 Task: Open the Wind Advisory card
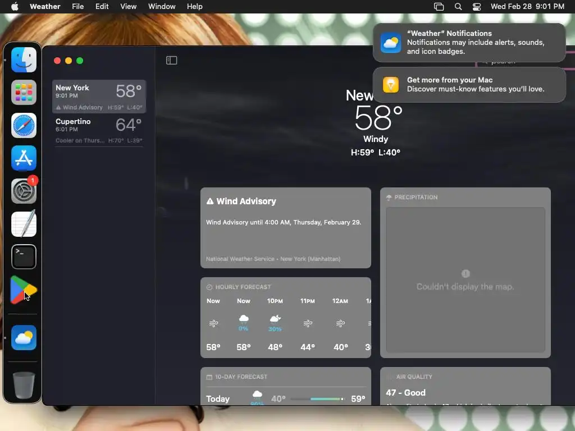[x=286, y=228]
